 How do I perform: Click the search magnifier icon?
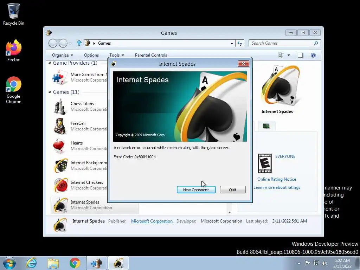pos(316,43)
